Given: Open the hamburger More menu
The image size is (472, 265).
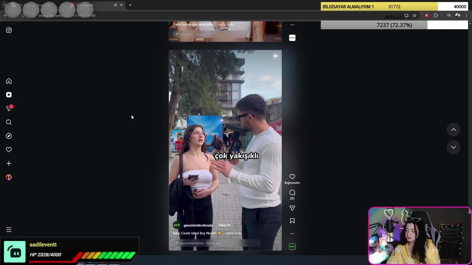Looking at the screenshot, I should click(9, 230).
